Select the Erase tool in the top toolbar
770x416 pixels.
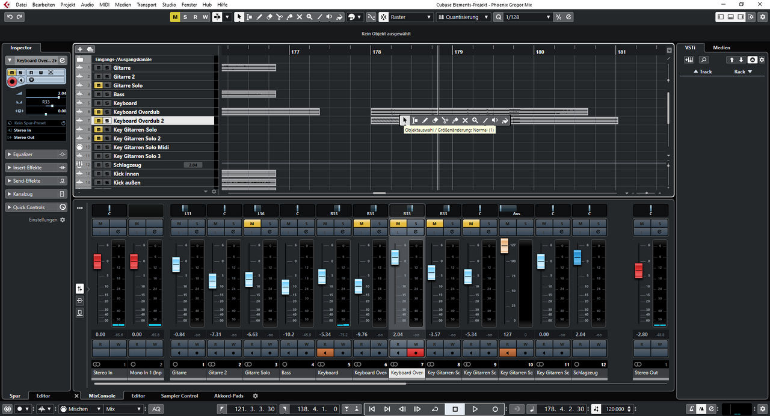269,17
